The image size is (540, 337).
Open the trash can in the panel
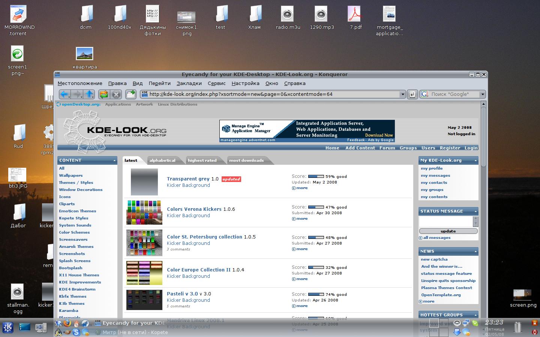pos(518,327)
